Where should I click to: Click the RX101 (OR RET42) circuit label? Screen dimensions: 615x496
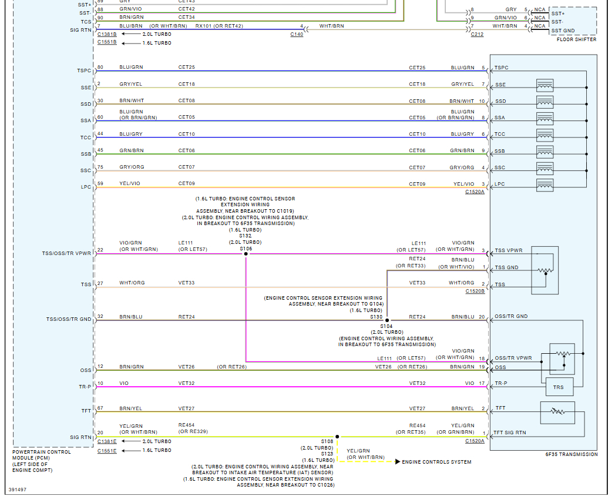pos(219,26)
